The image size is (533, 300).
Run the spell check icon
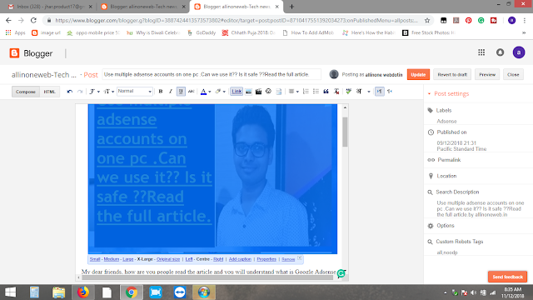pos(348,92)
